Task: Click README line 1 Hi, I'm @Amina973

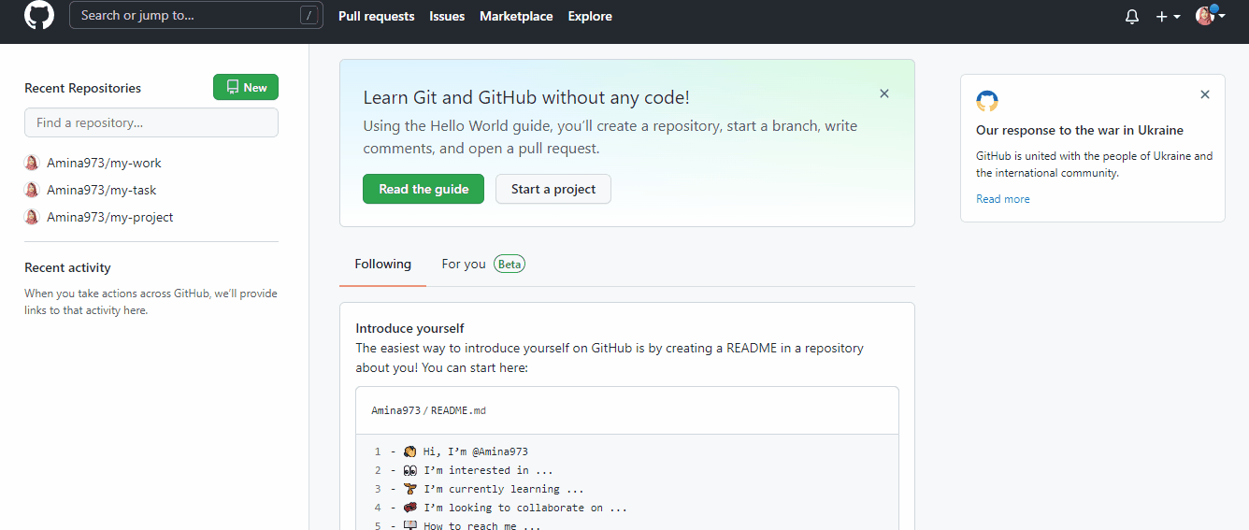Action: coord(475,451)
